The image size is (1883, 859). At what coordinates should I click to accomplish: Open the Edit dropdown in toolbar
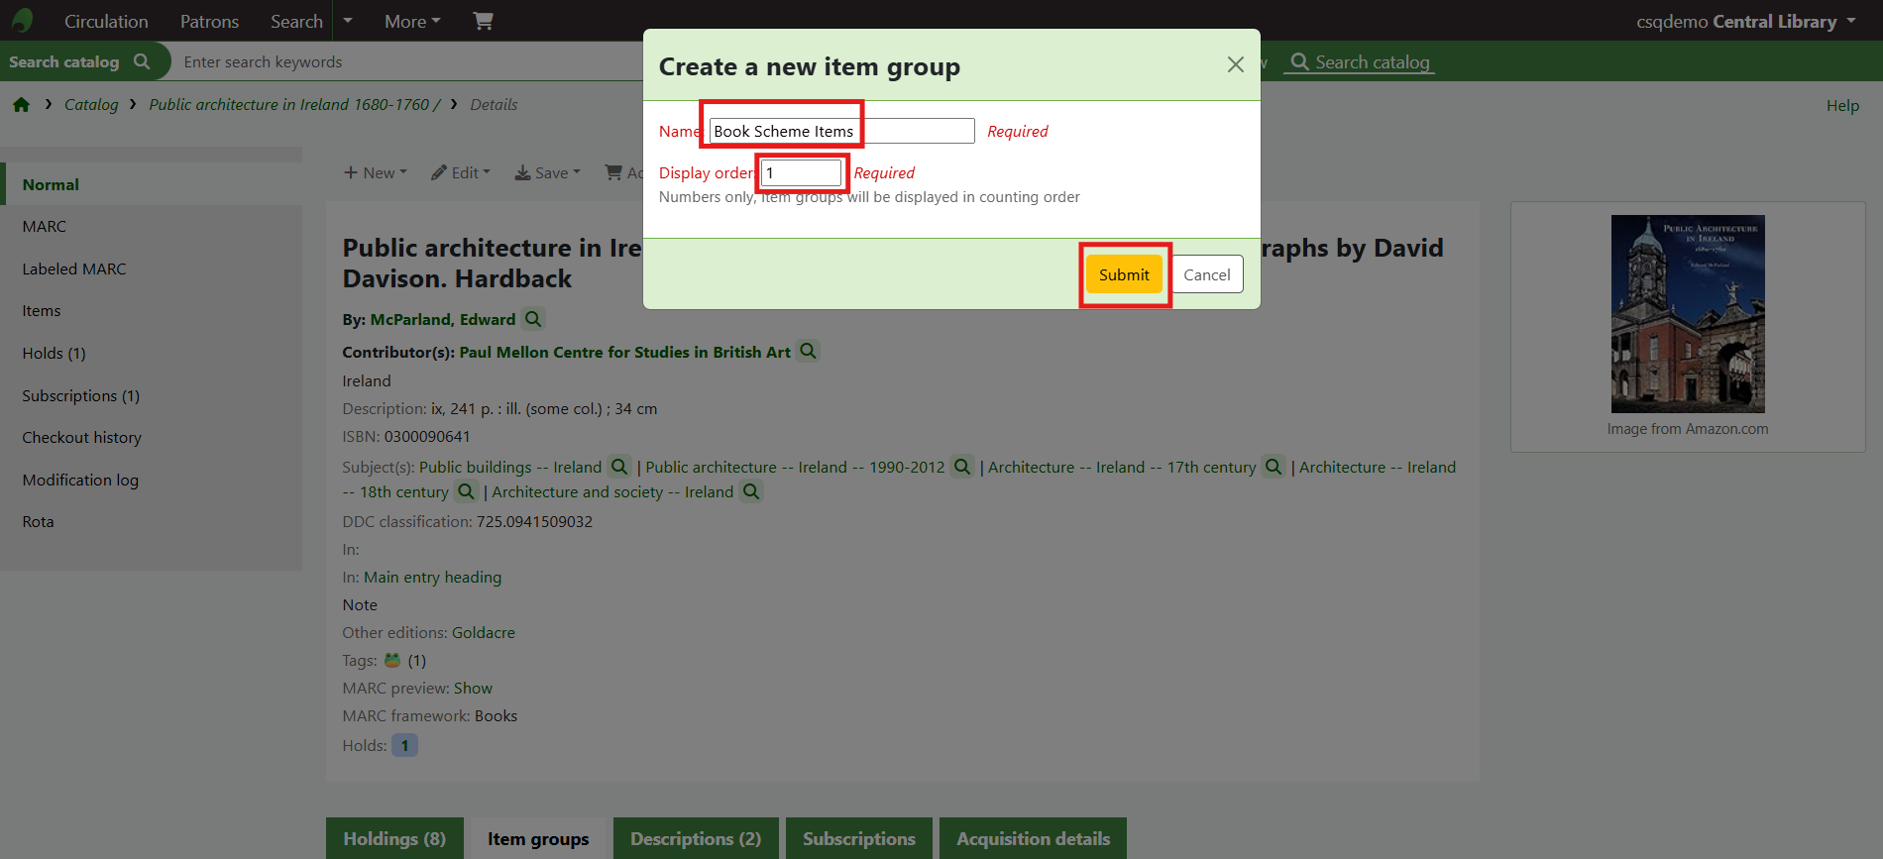pos(461,172)
